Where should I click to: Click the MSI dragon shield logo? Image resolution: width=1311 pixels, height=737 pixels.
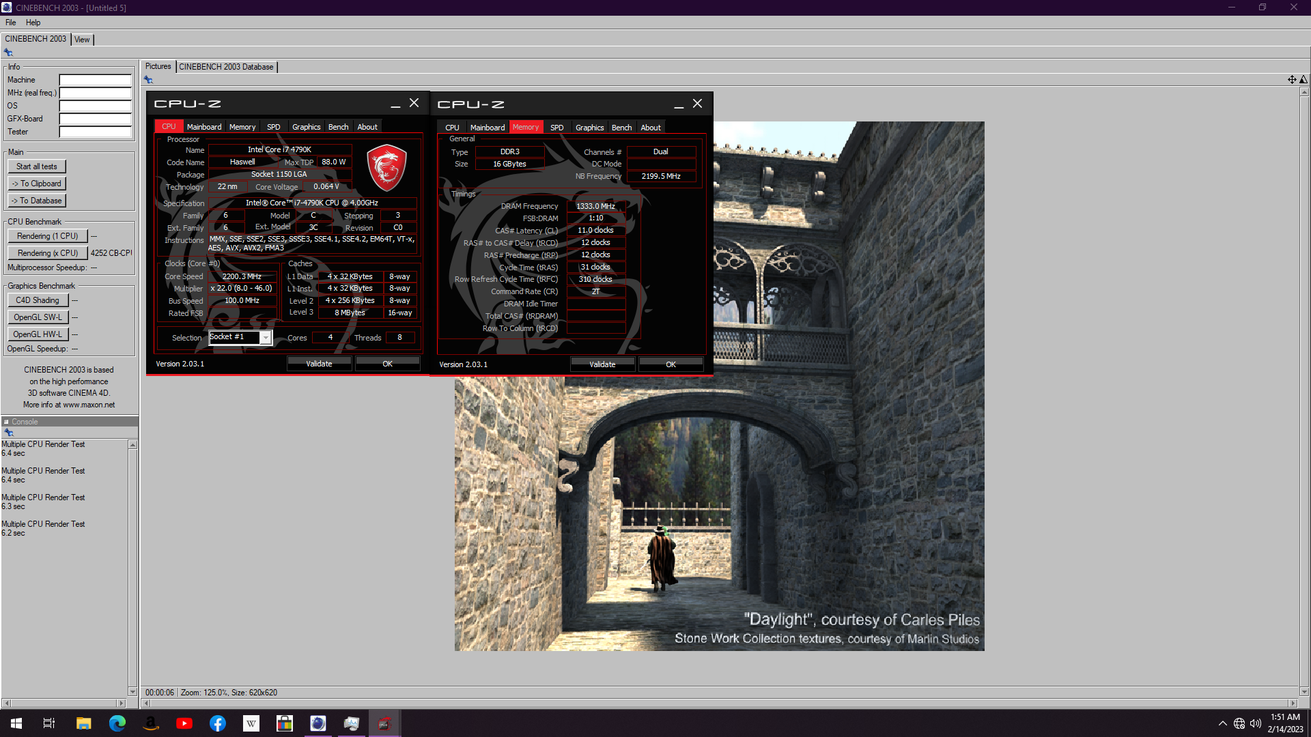[386, 167]
